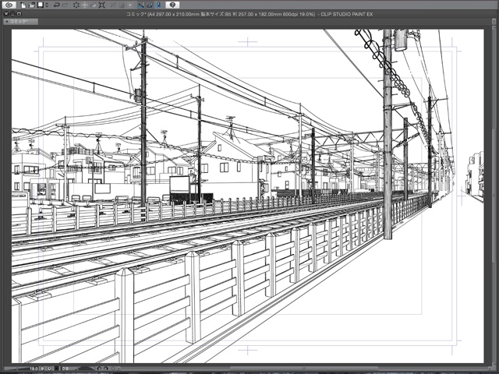499x374 pixels.
Task: Click the horizontal scrollbar below the canvas
Action: click(x=304, y=368)
